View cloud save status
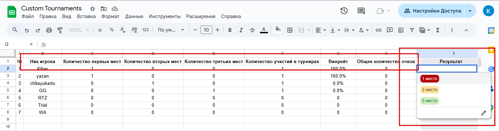Screen dimensions: 499x131 pos(114,8)
